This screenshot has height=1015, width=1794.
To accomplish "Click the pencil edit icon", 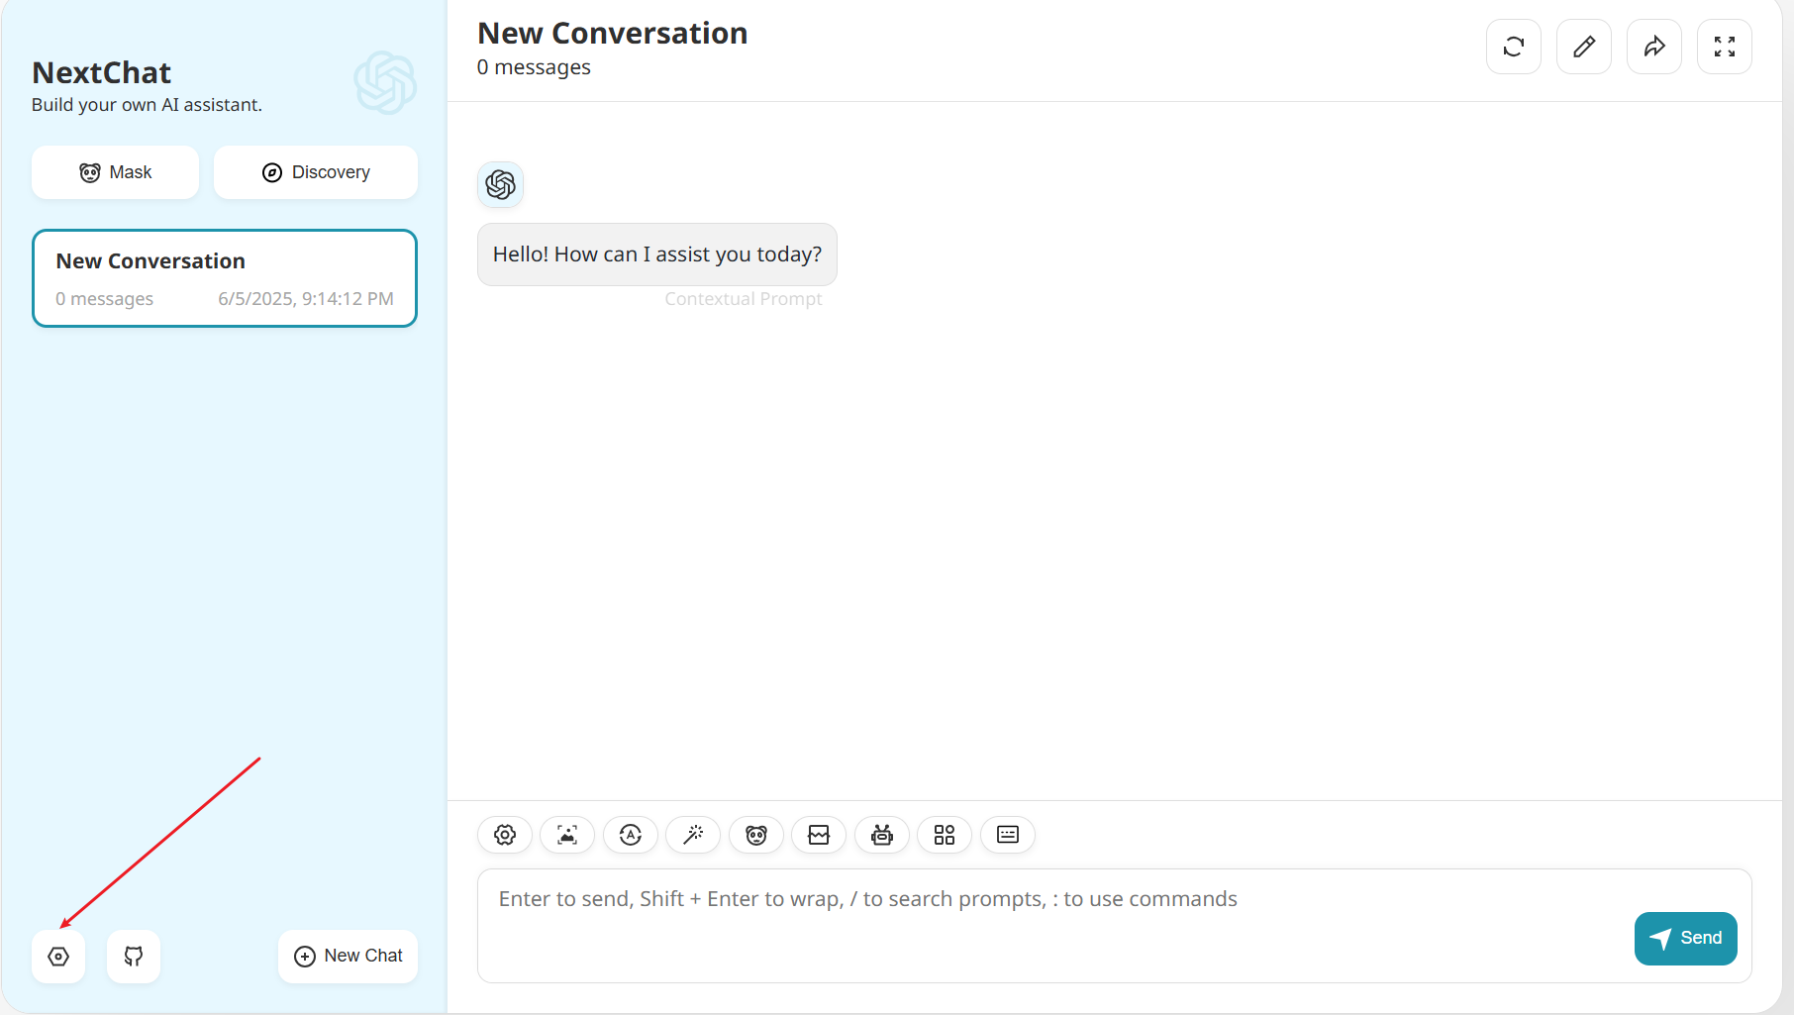I will pyautogui.click(x=1584, y=47).
